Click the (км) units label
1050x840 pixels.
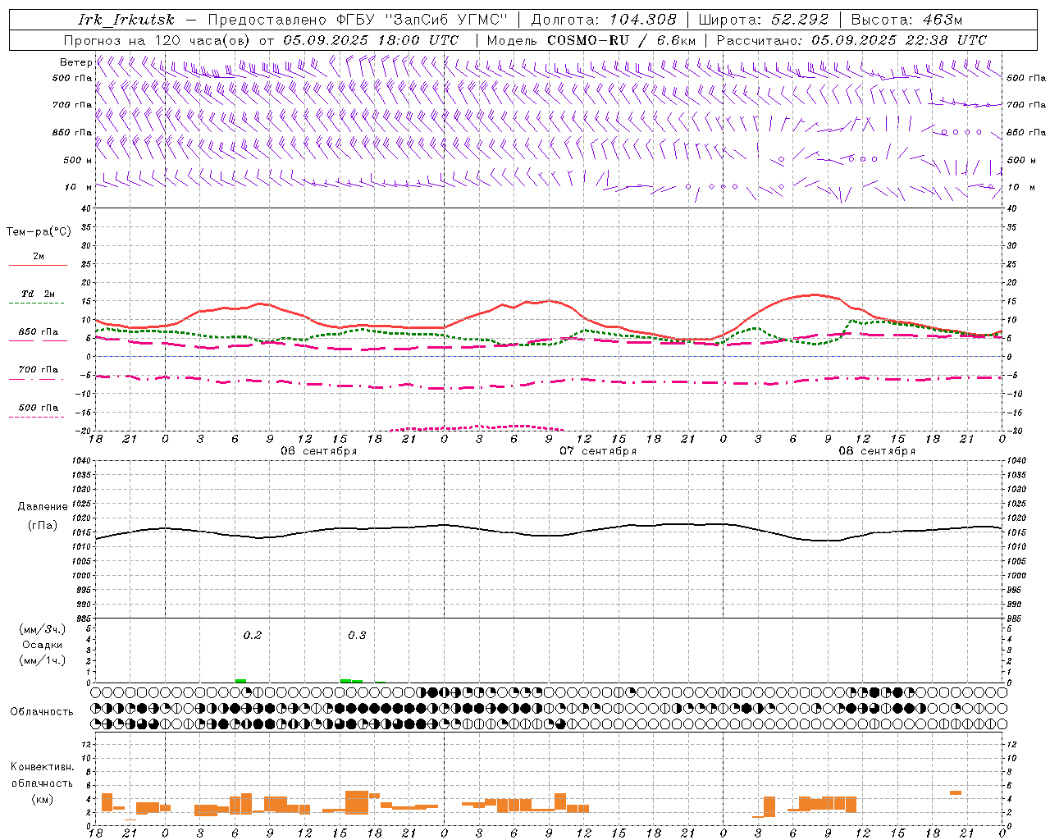point(42,799)
